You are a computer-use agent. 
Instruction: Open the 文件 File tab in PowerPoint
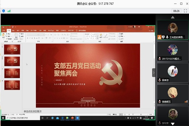coord(4,31)
